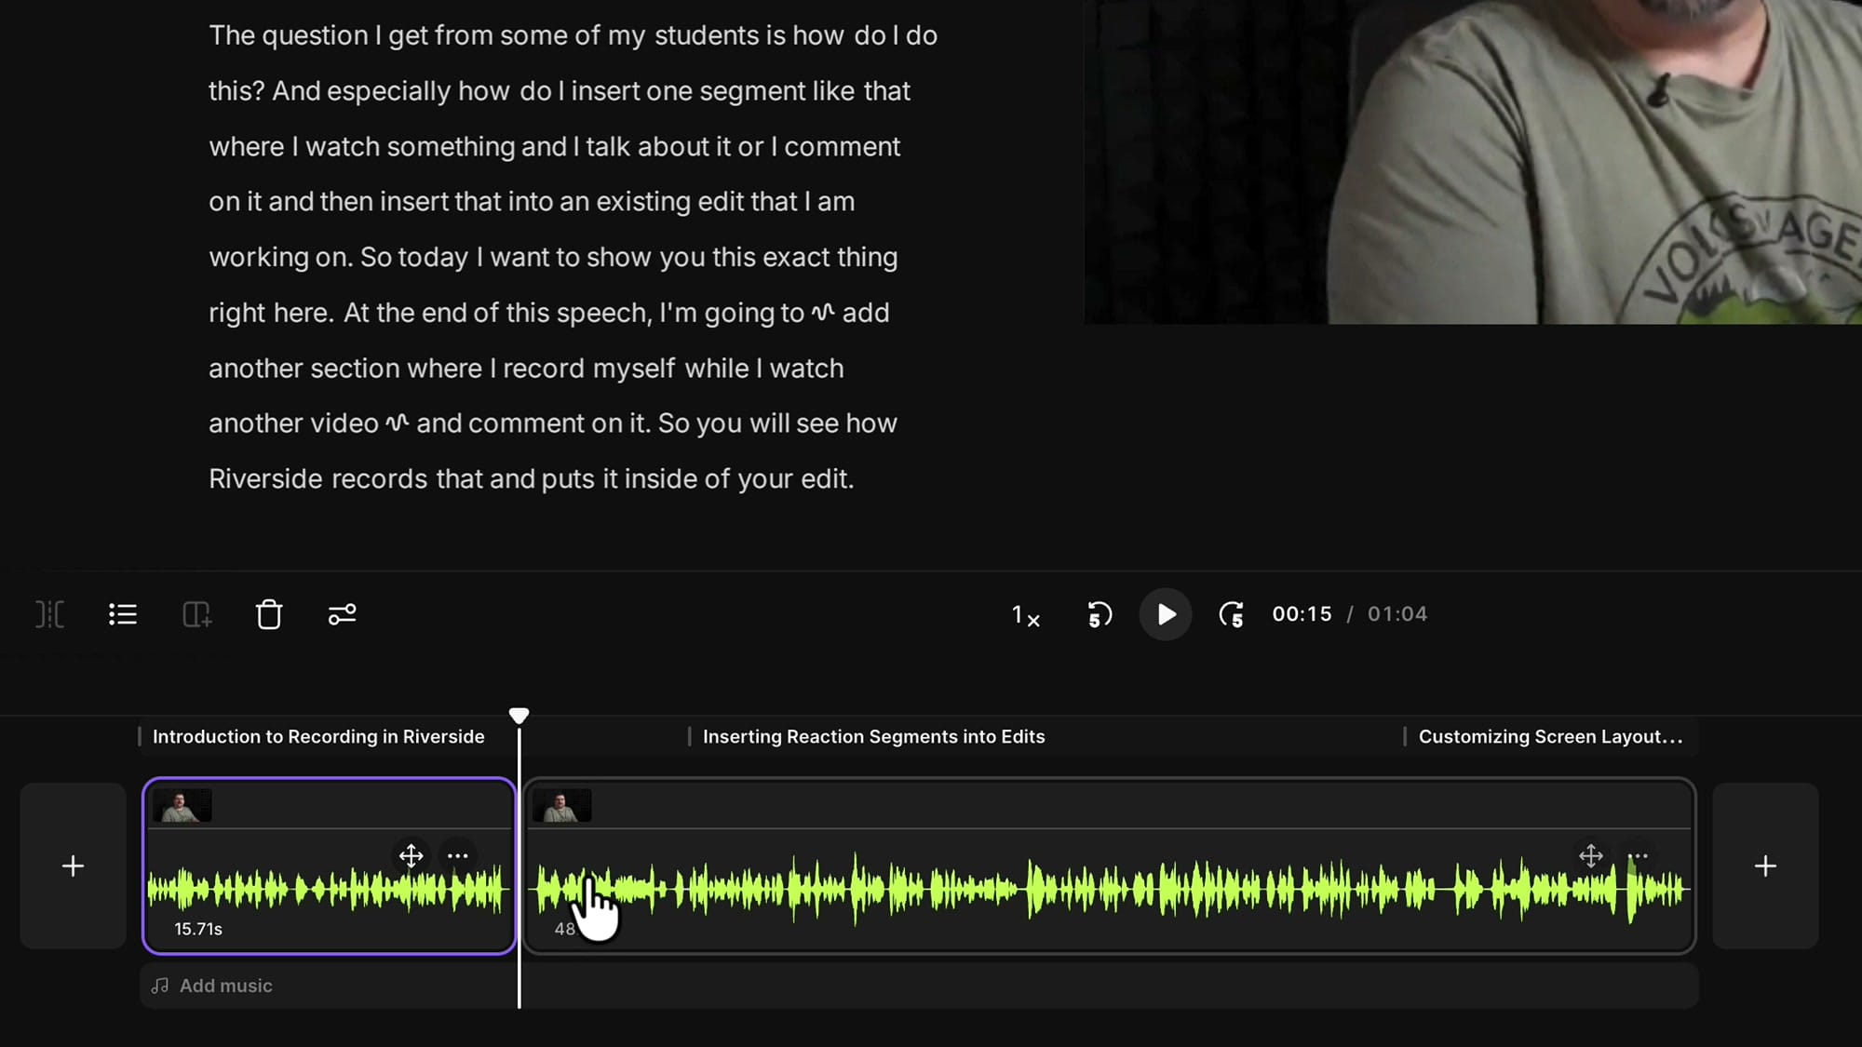1862x1047 pixels.
Task: Click the music note icon
Action: coord(160,986)
